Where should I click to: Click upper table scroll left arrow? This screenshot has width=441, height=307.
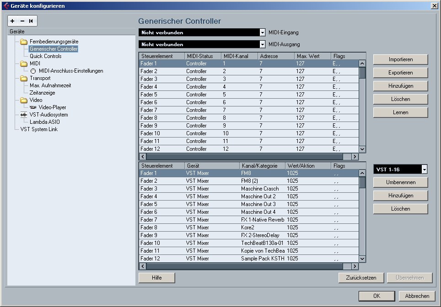click(143, 156)
